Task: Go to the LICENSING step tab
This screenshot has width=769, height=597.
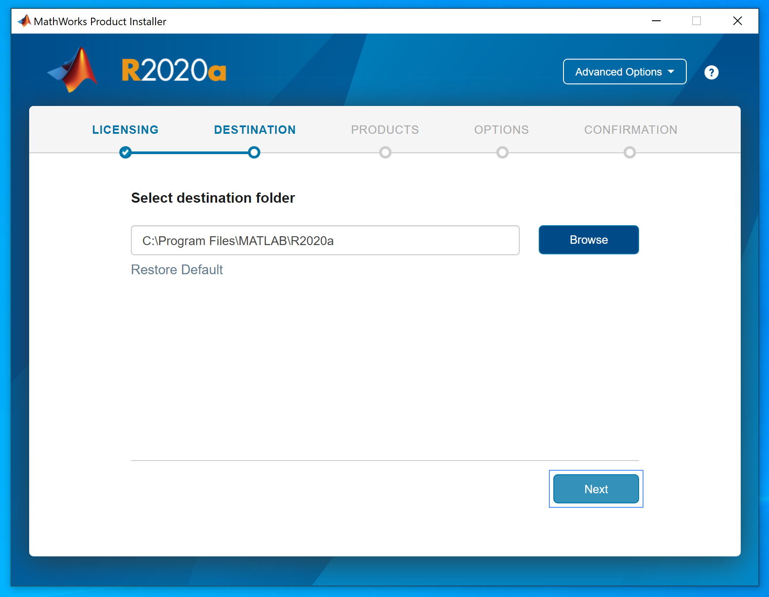Action: (x=126, y=130)
